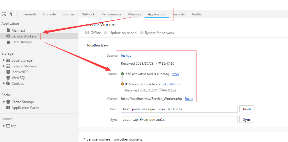Toggle the device toolbar icon
Screen dimensions: 288x142
(12, 14)
